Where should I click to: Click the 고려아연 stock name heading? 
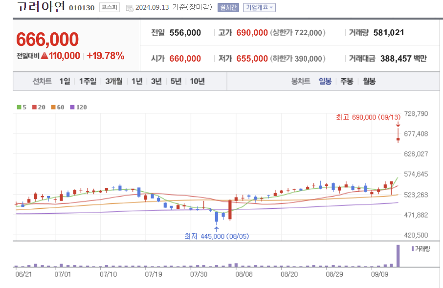(x=41, y=7)
